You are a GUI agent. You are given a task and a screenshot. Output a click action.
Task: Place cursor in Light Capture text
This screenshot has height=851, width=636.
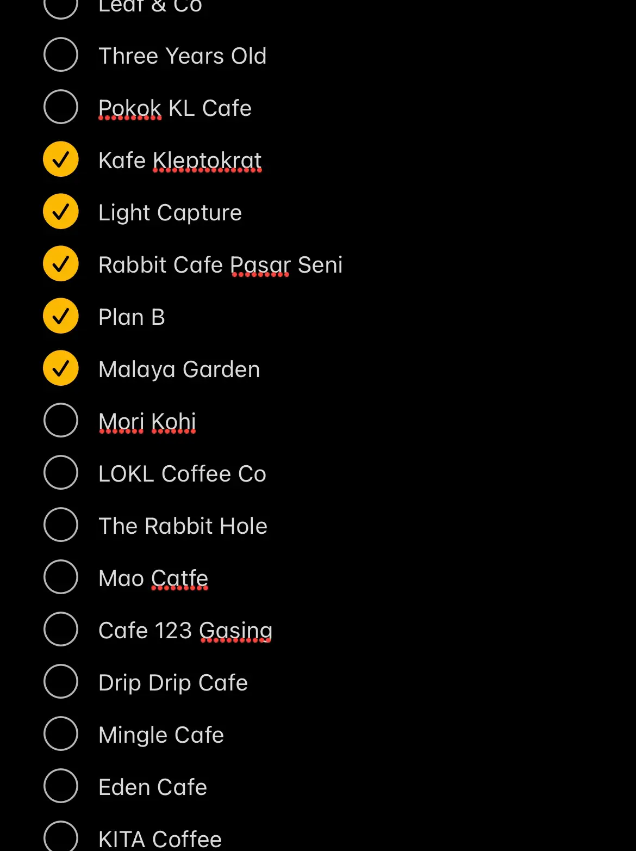[170, 213]
